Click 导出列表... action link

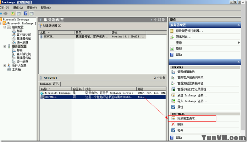coord(183,37)
